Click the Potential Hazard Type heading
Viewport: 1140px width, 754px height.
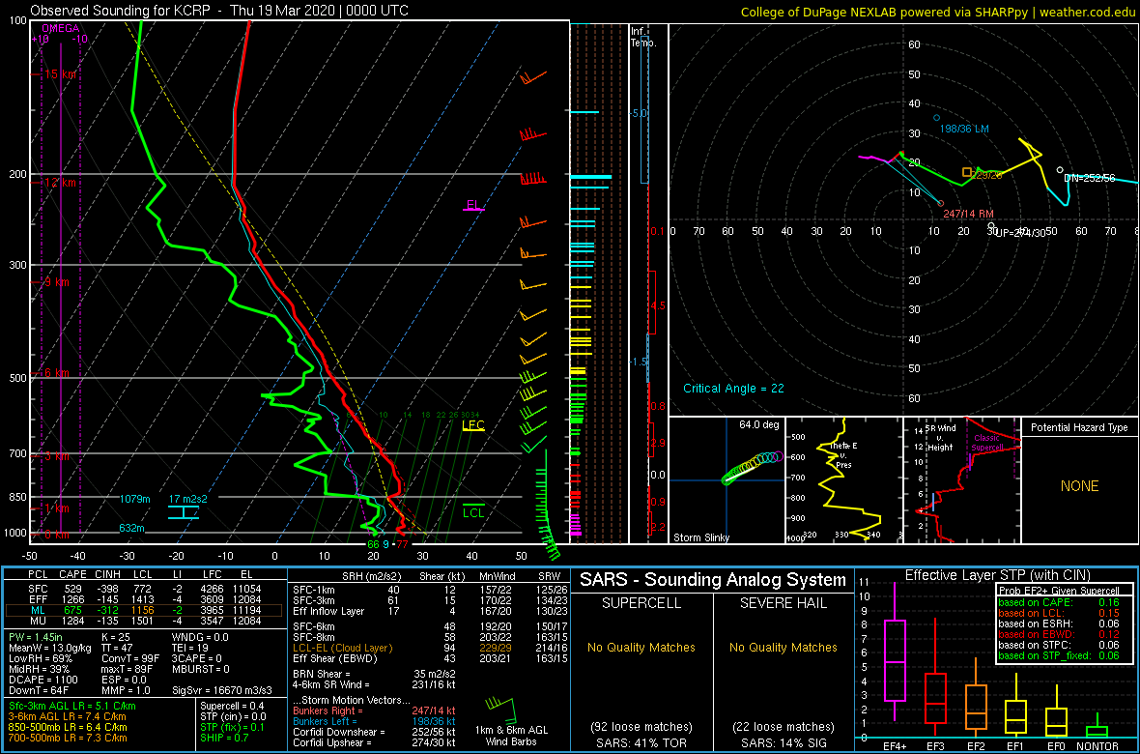point(1079,427)
